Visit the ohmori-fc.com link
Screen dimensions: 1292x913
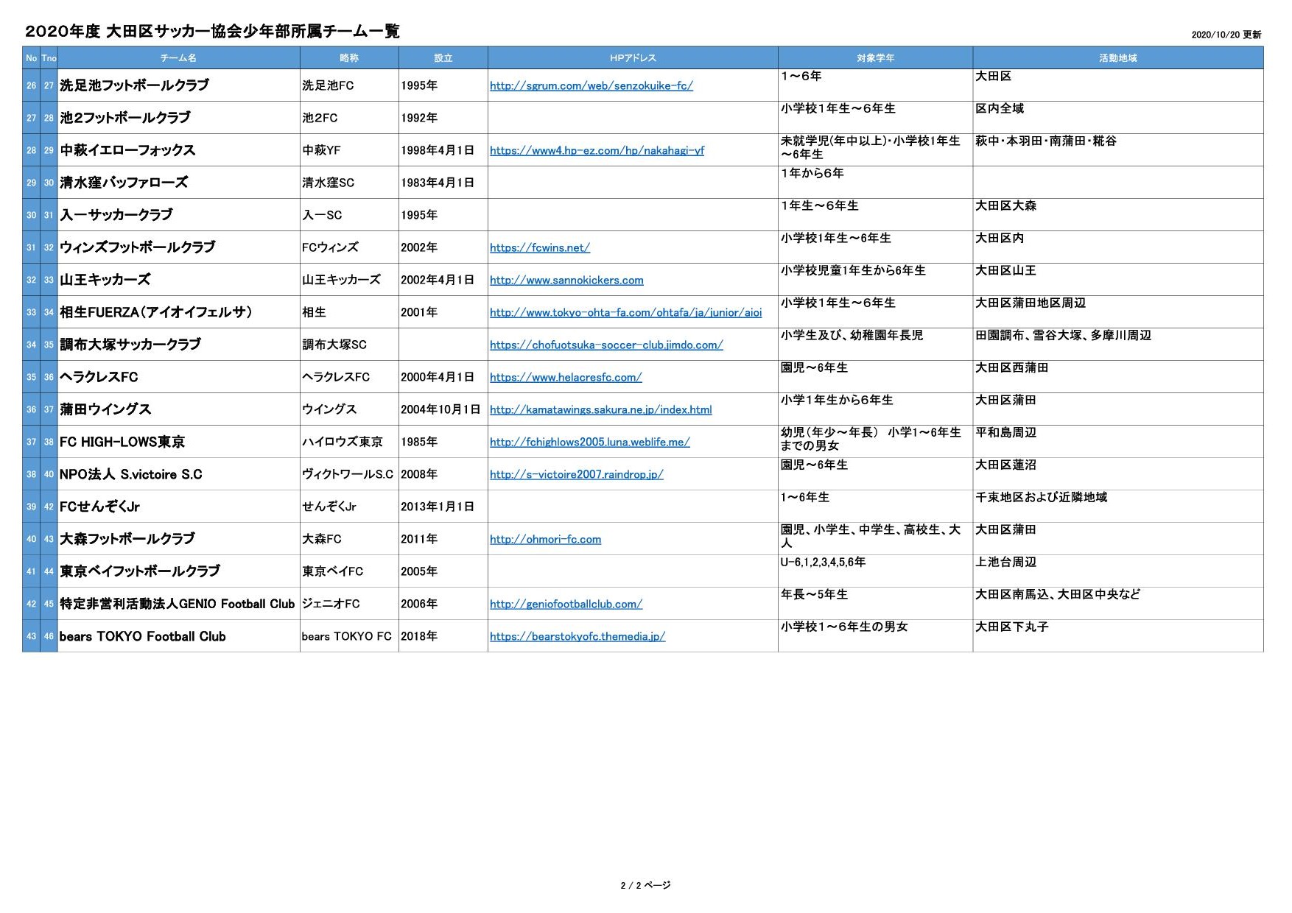tap(545, 540)
